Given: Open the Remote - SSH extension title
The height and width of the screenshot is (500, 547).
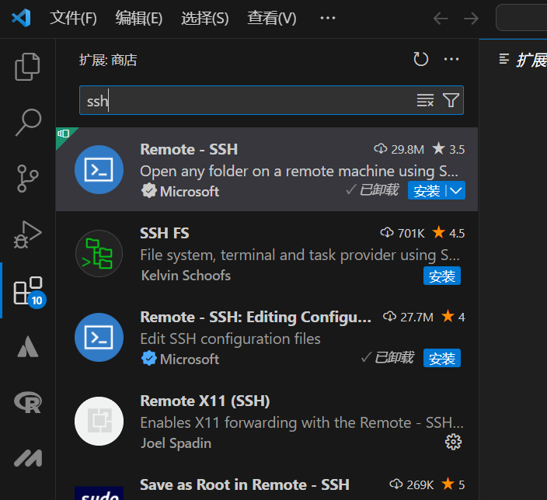Looking at the screenshot, I should point(189,149).
